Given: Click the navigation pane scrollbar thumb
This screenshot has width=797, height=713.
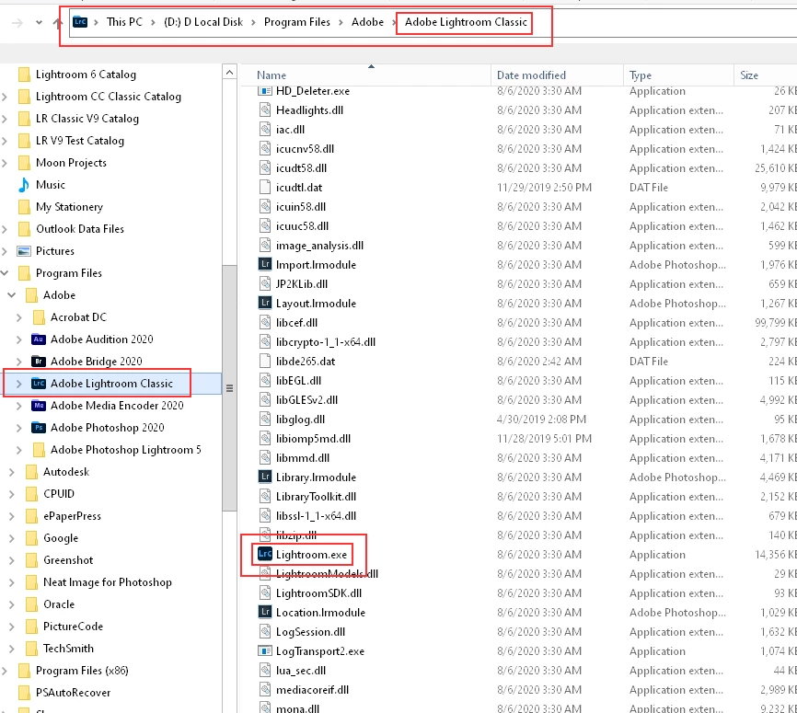Looking at the screenshot, I should coord(230,387).
